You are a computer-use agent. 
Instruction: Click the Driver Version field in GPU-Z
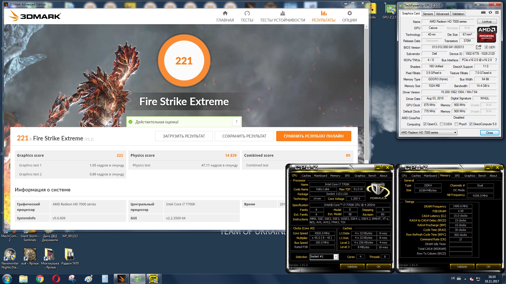[x=459, y=92]
